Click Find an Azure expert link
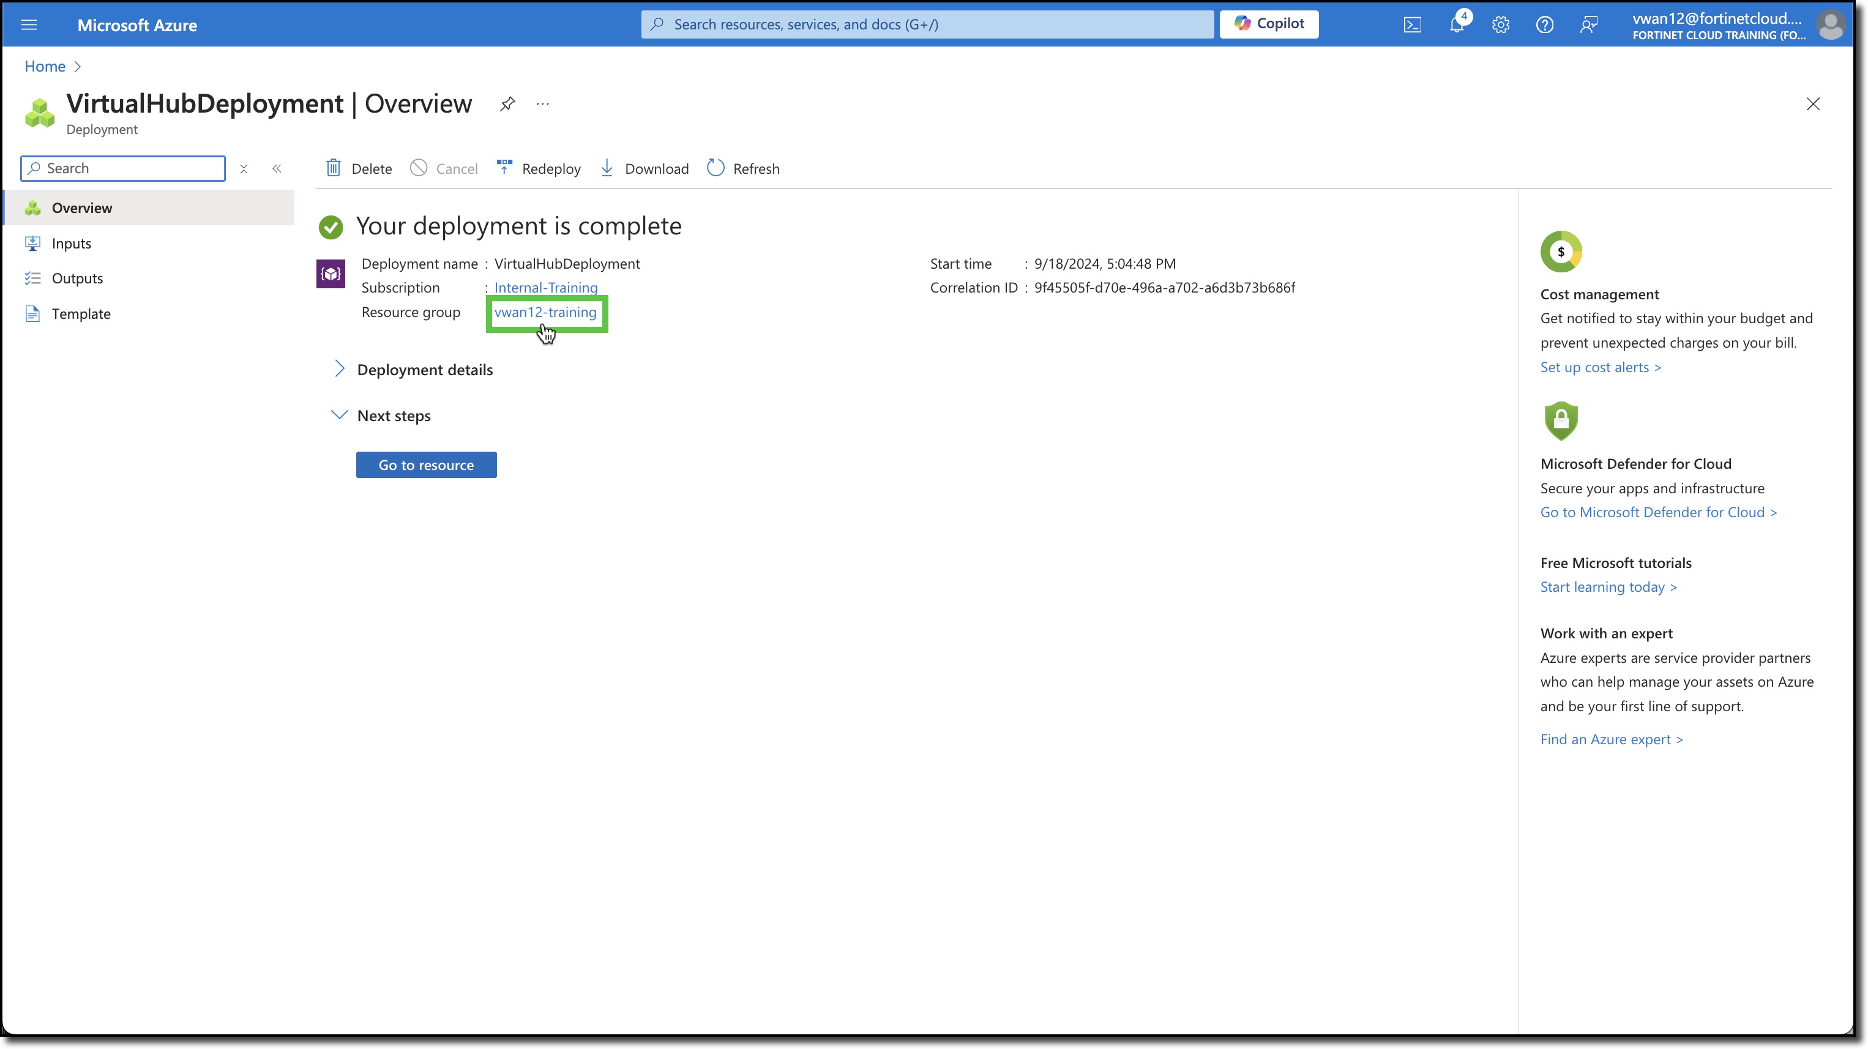The height and width of the screenshot is (1049, 1868). pyautogui.click(x=1612, y=739)
